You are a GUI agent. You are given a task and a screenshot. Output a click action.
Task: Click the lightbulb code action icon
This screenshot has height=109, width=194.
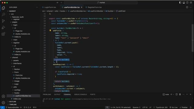click(50, 30)
